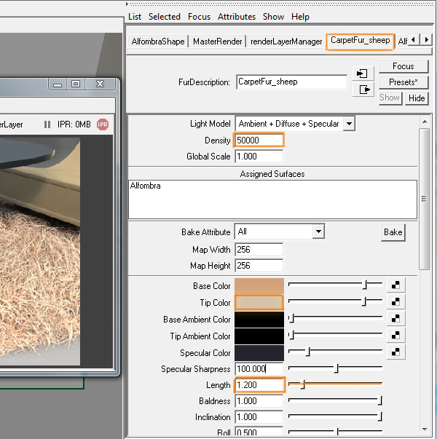
Task: Click the Tip Ambient Color swatch
Action: tap(259, 336)
